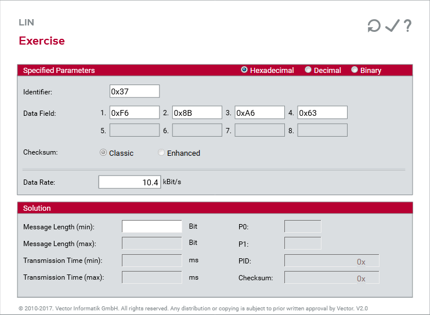Select the Enhanced checksum option
The width and height of the screenshot is (430, 315).
(x=161, y=153)
